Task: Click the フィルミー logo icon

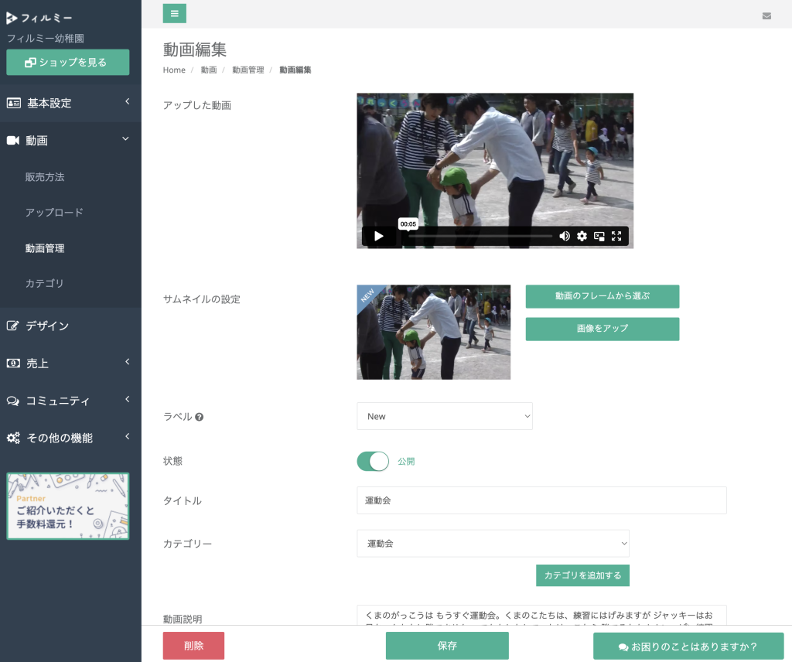Action: coord(12,18)
